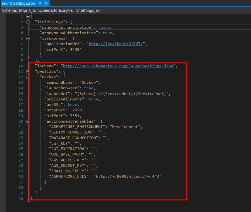The width and height of the screenshot is (251, 212).
Task: Click the launchBrowser true value
Action: 89,88
